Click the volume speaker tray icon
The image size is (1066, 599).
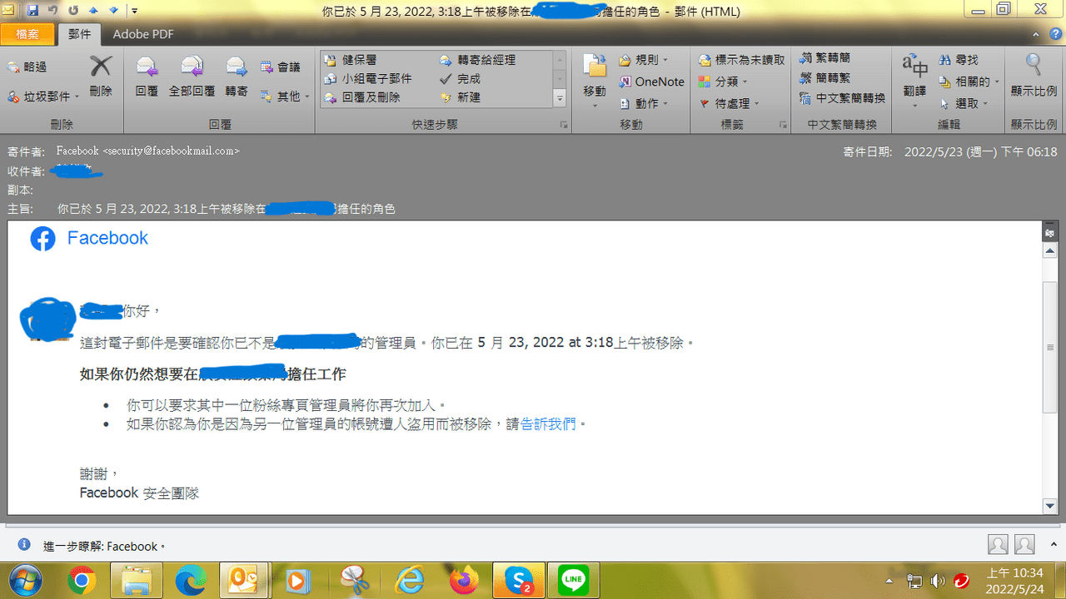[x=938, y=581]
